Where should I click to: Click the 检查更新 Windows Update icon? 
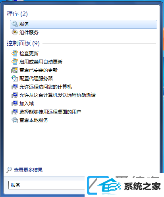(15, 53)
